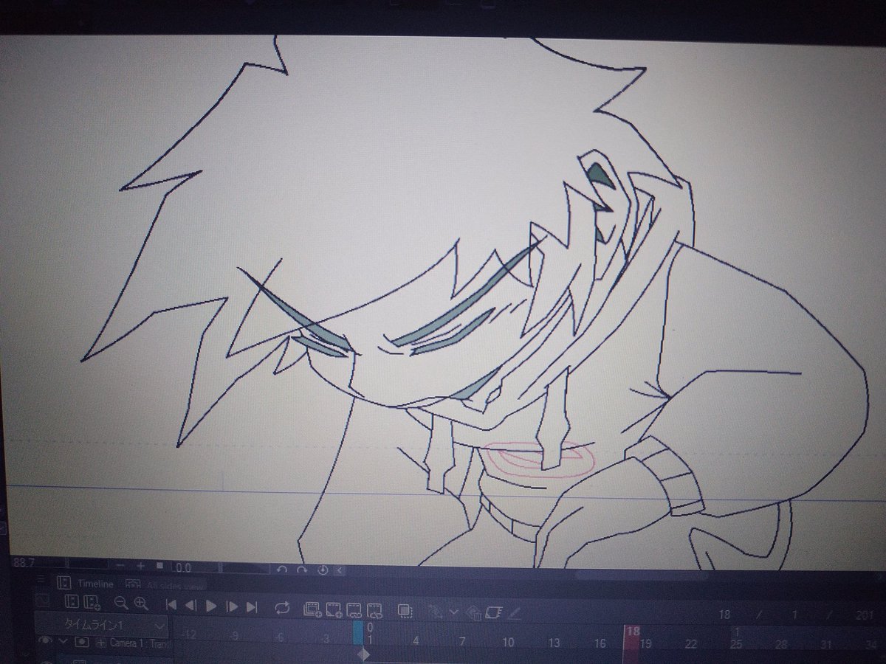This screenshot has width=886, height=664.
Task: Click the specify cels icon
Action: click(354, 610)
